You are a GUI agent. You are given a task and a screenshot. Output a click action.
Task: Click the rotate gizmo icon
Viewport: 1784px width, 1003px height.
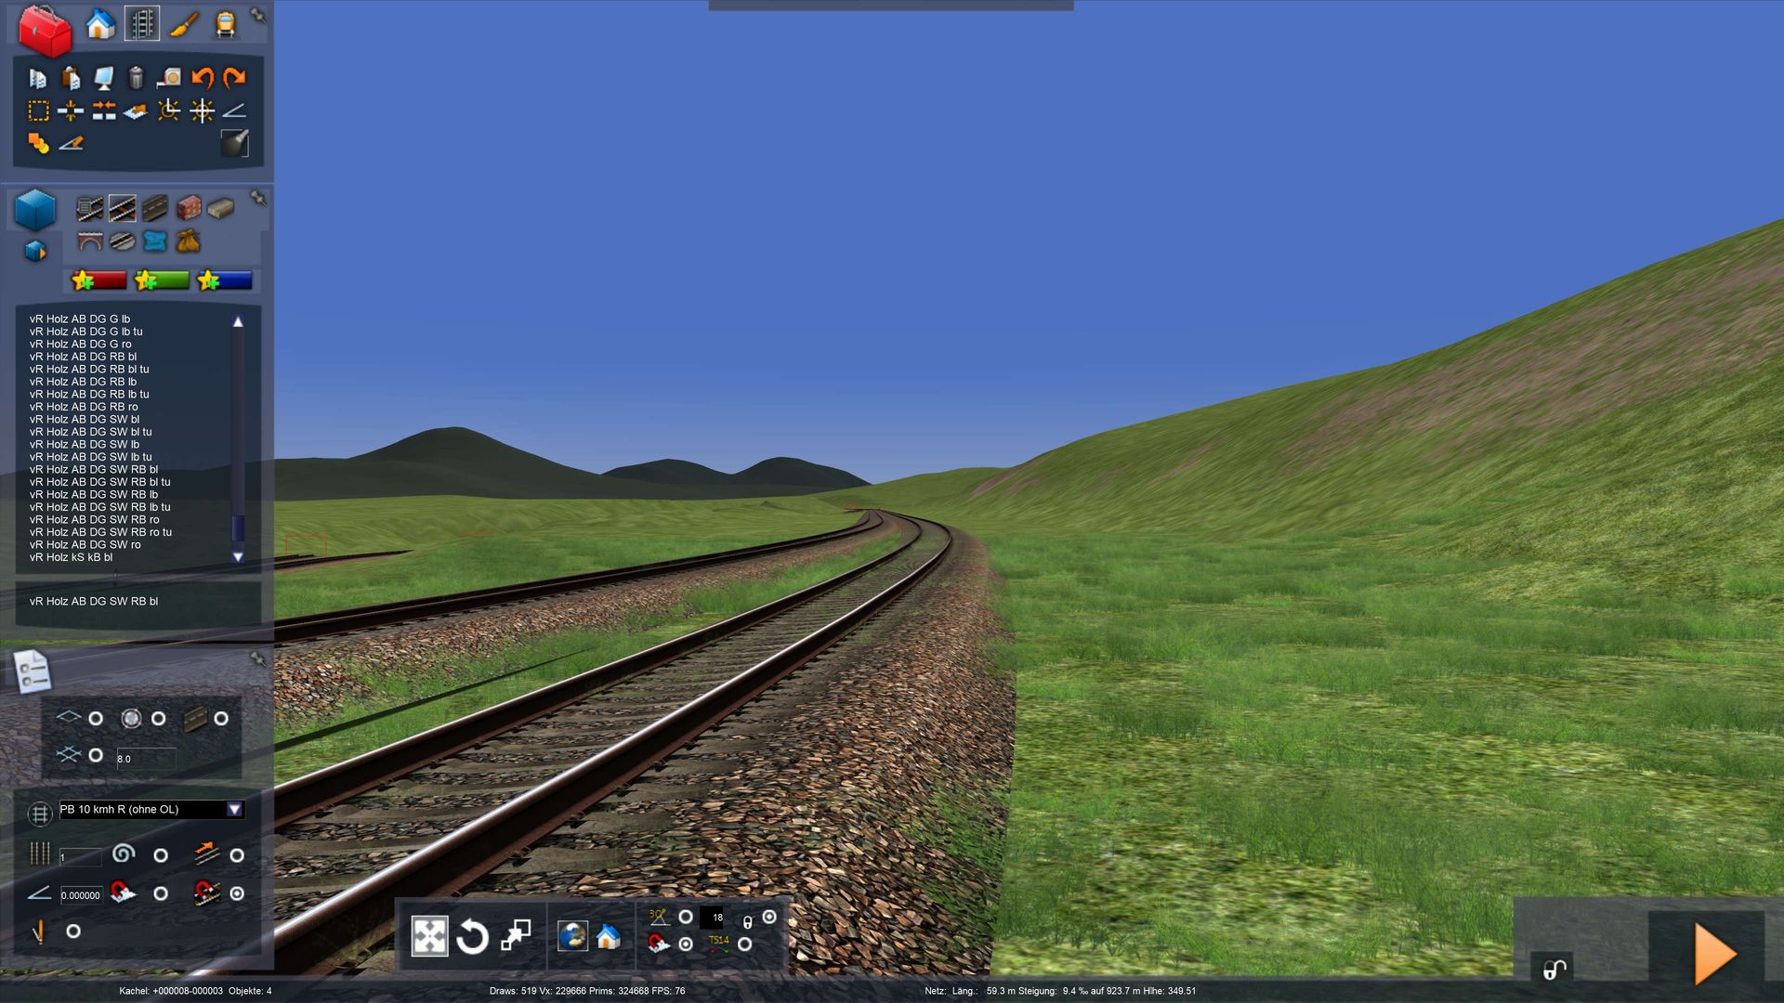[x=472, y=936]
